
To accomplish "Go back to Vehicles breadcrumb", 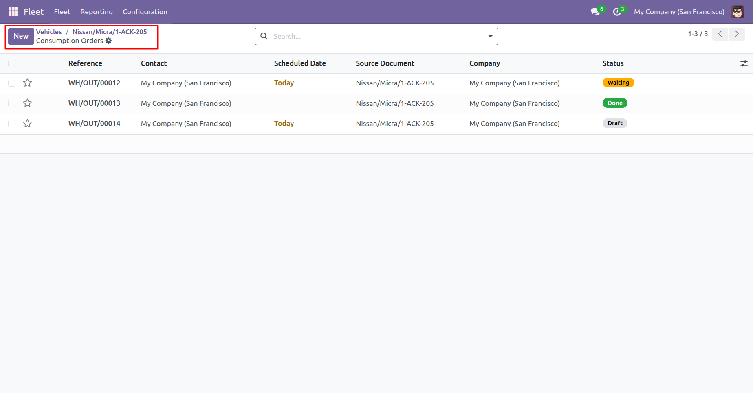I will 49,32.
